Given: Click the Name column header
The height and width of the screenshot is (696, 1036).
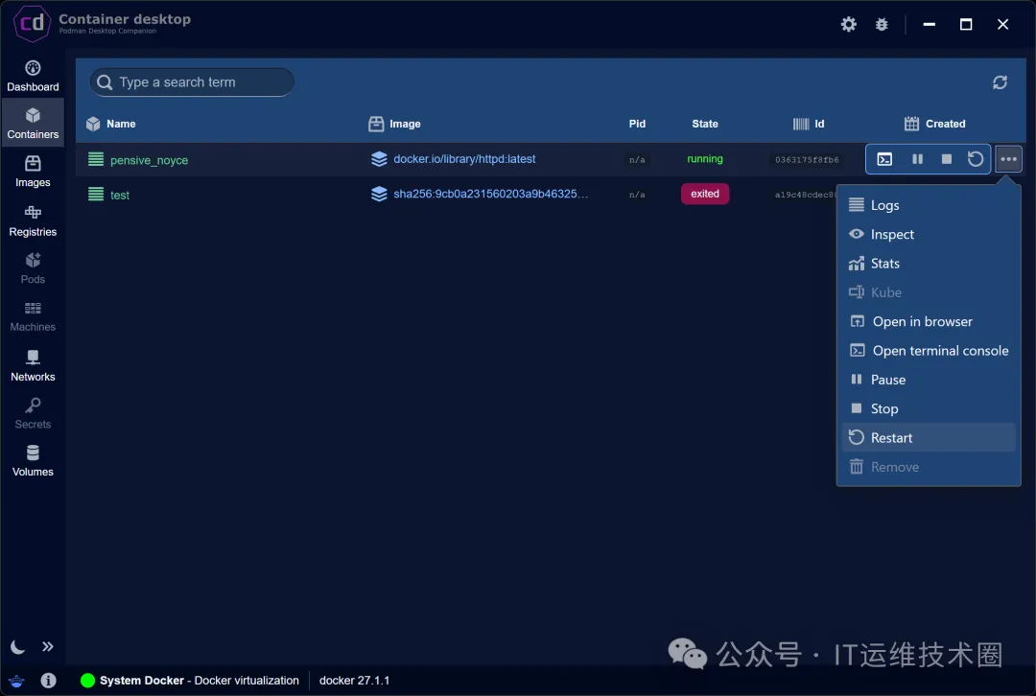Looking at the screenshot, I should point(121,124).
